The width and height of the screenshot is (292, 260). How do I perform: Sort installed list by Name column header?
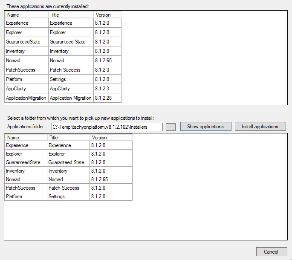click(26, 15)
